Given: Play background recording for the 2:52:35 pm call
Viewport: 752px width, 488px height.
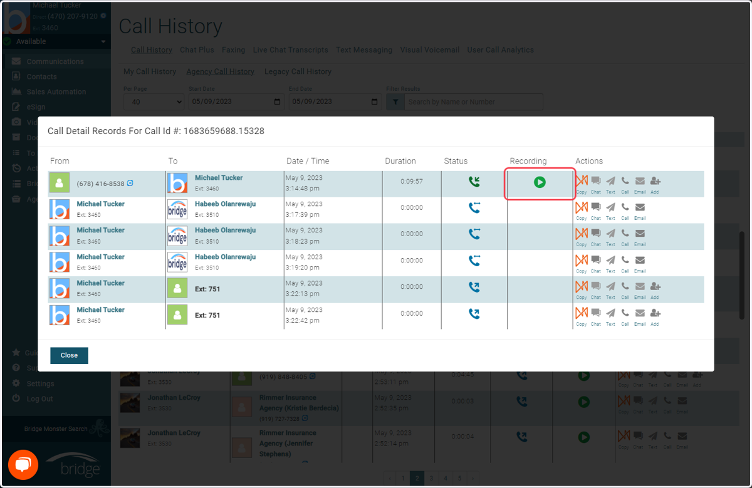Looking at the screenshot, I should point(583,402).
